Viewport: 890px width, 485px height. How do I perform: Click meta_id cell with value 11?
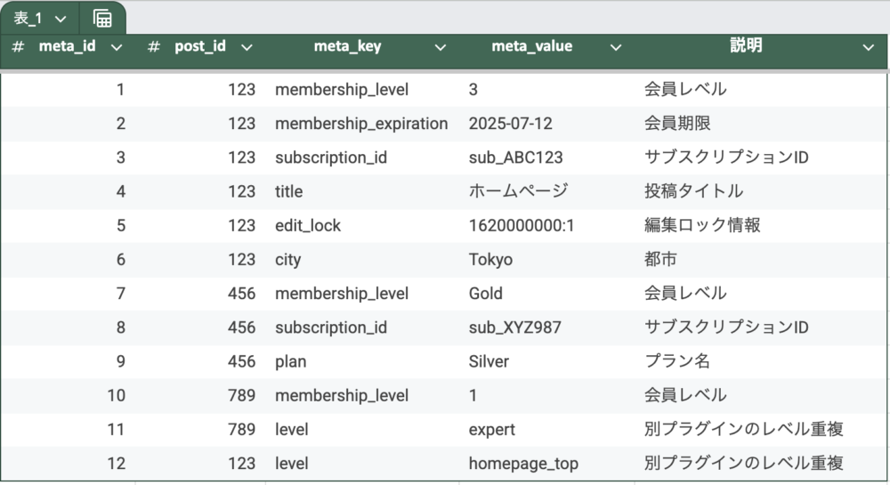[x=116, y=430]
